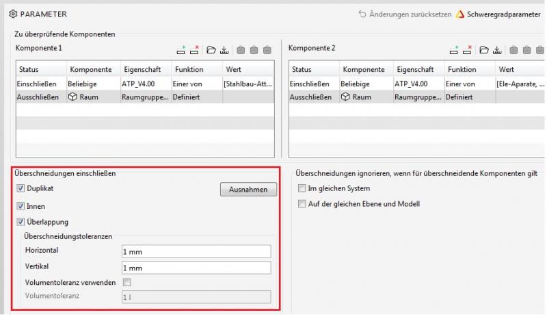
Task: Save filter icon in Komponente 2 toolbar
Action: [x=497, y=50]
